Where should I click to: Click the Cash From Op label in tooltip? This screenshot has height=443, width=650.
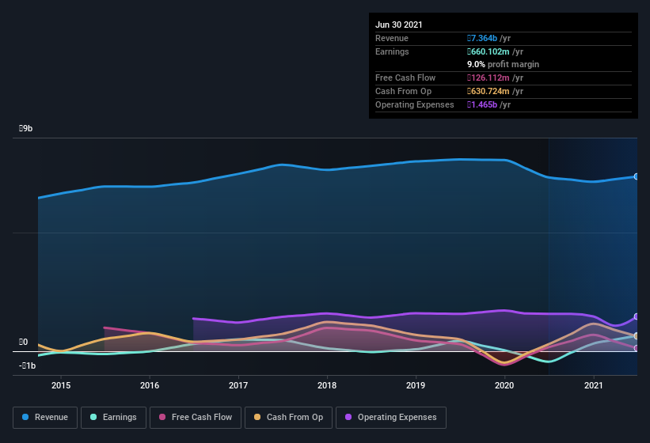403,91
